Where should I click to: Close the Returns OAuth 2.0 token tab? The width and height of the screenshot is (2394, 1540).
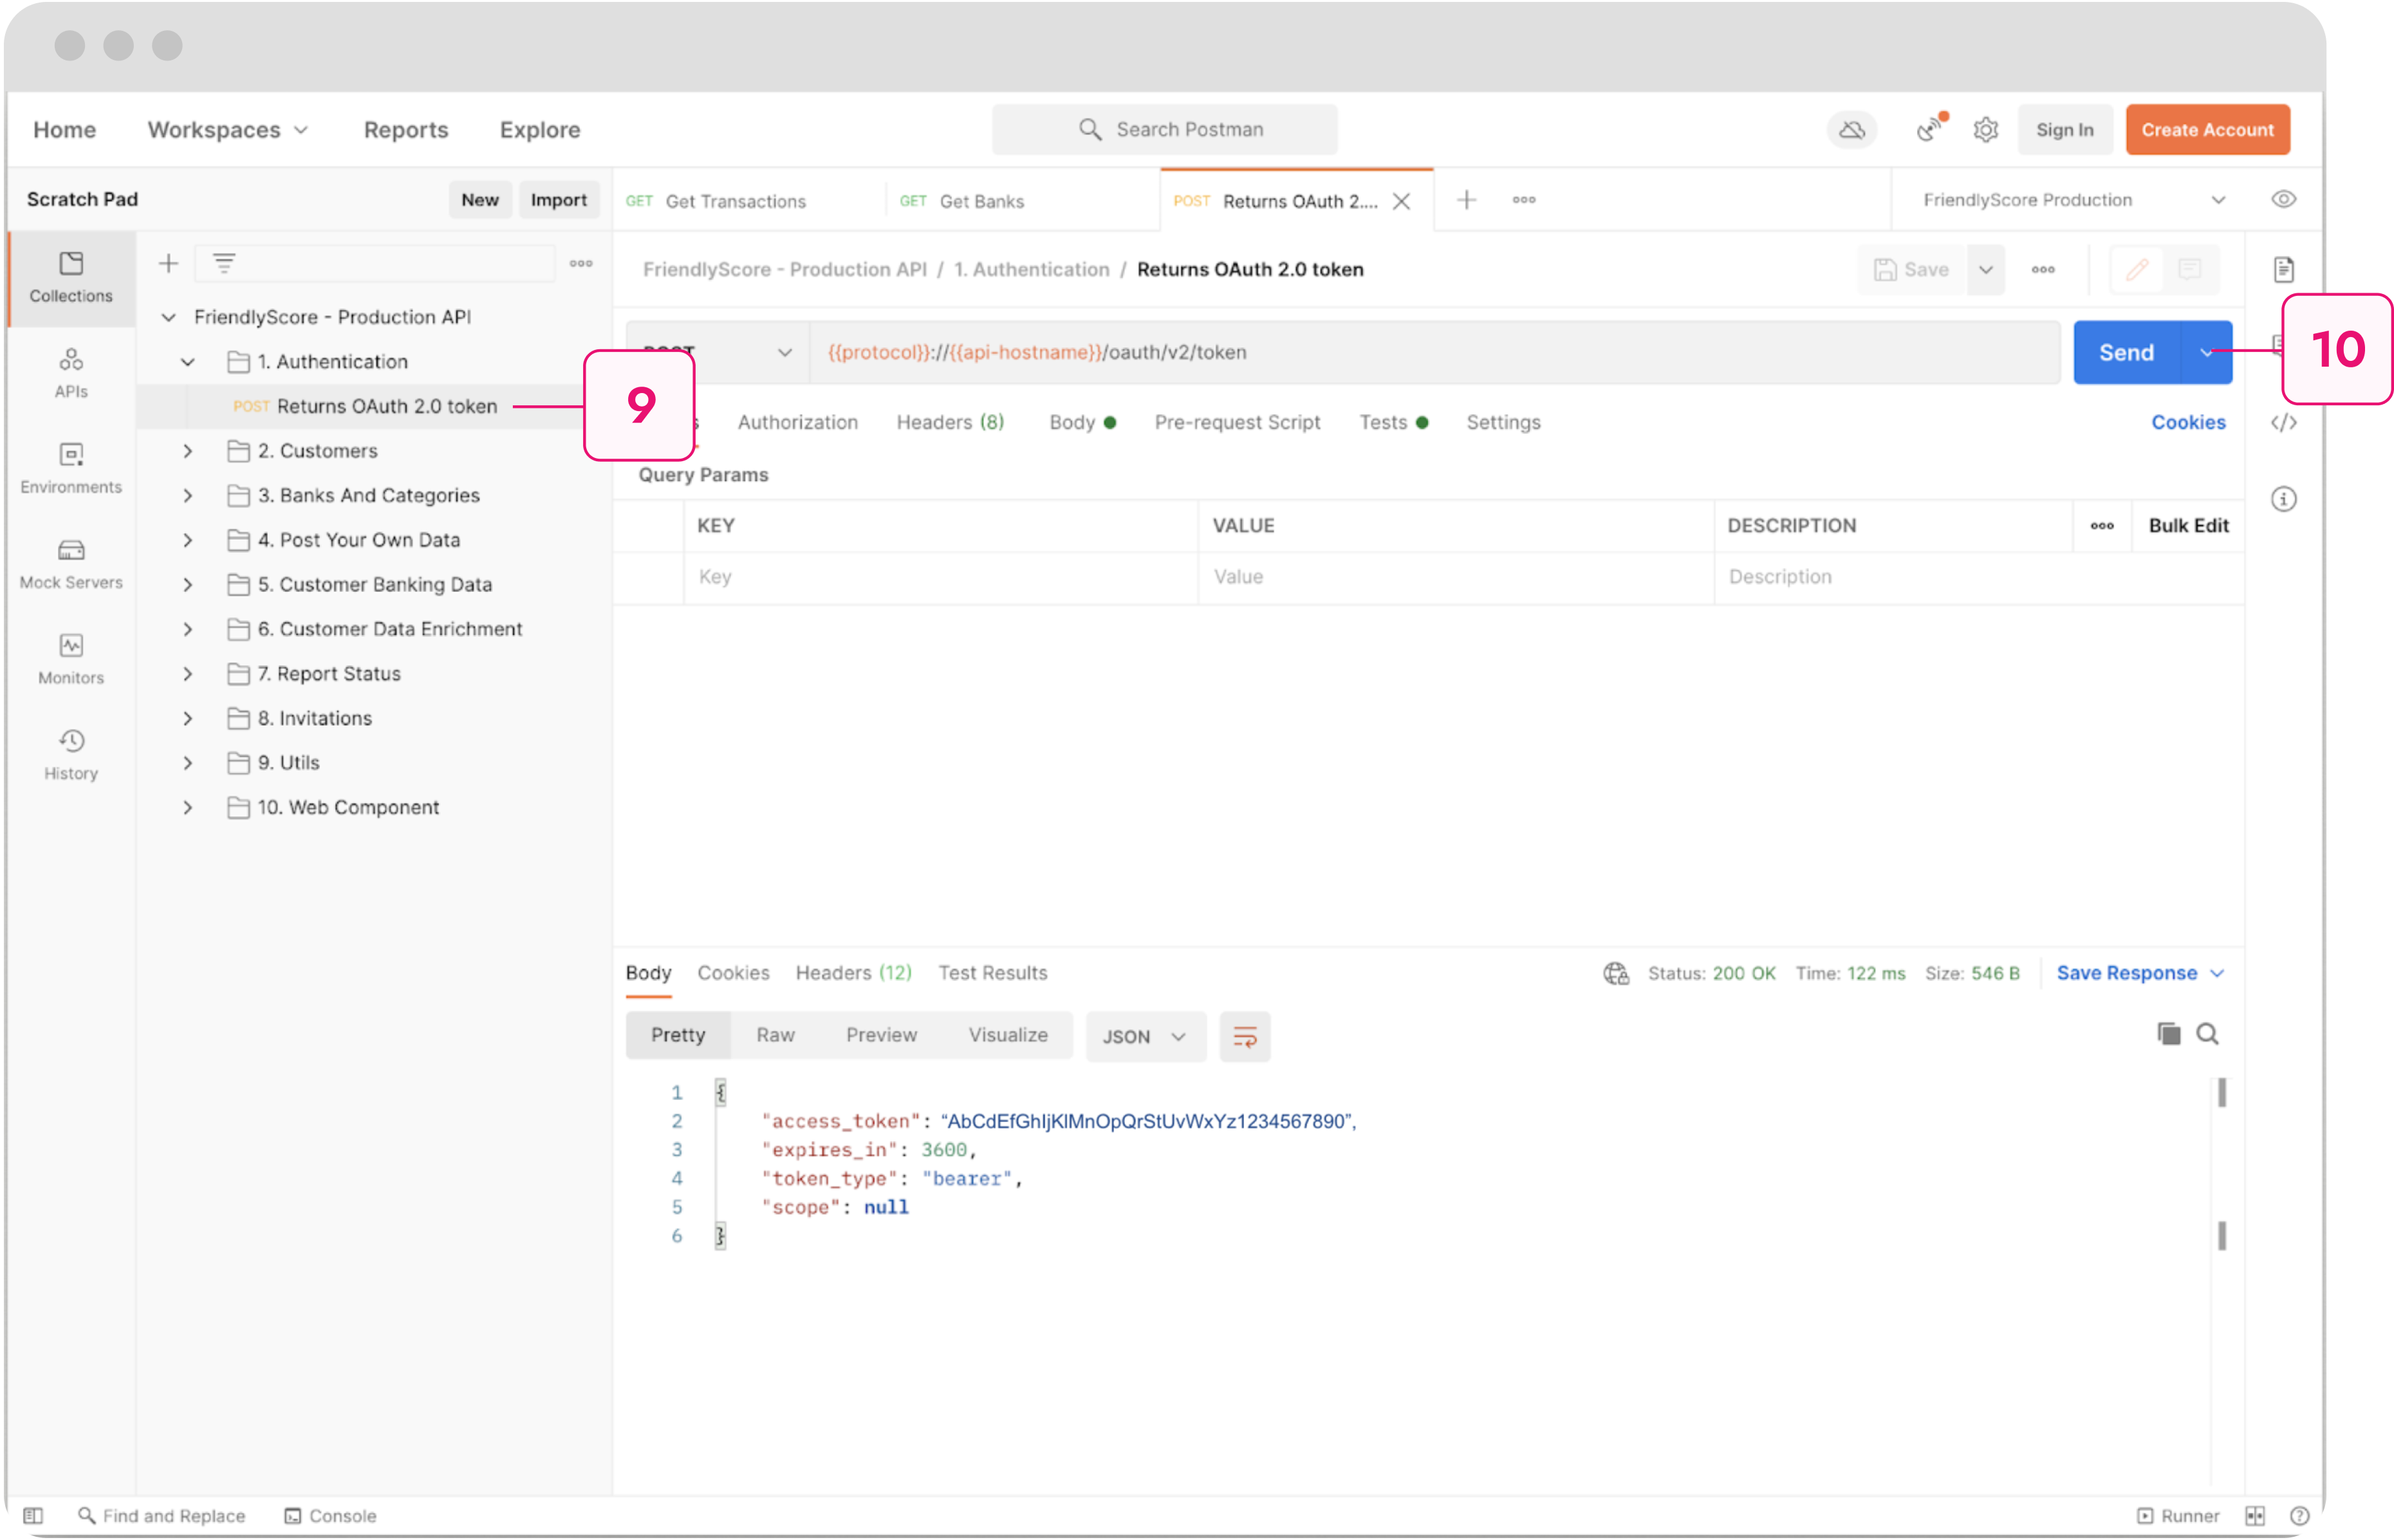(x=1402, y=201)
